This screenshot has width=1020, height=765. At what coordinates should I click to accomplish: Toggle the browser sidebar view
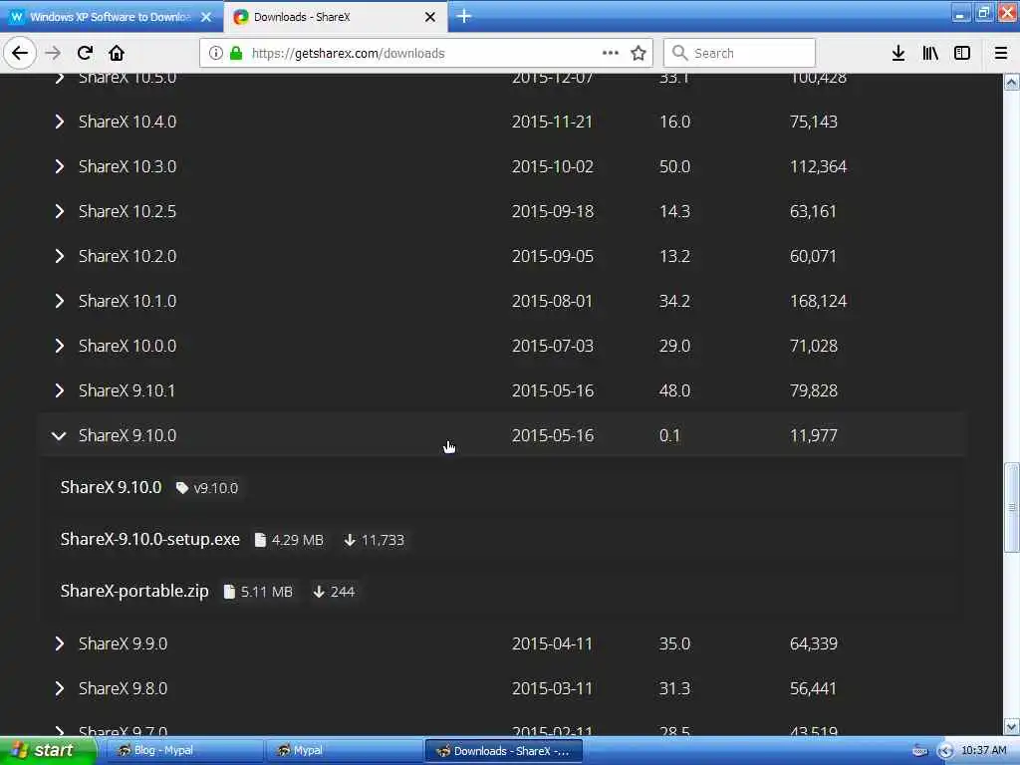(x=962, y=54)
